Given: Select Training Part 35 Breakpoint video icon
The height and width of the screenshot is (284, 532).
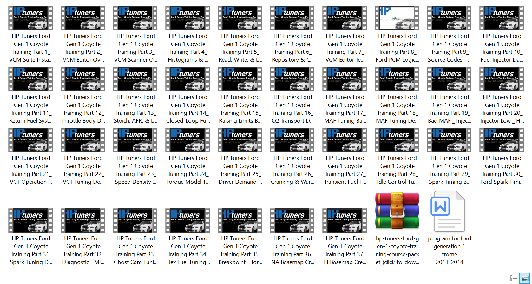Looking at the screenshot, I should (240, 220).
